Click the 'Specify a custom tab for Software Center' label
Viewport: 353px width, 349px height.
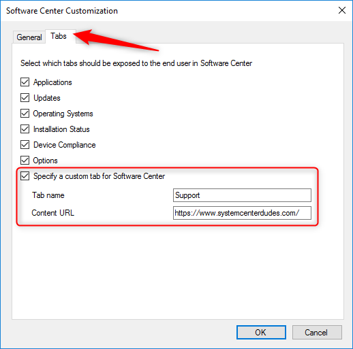point(99,176)
